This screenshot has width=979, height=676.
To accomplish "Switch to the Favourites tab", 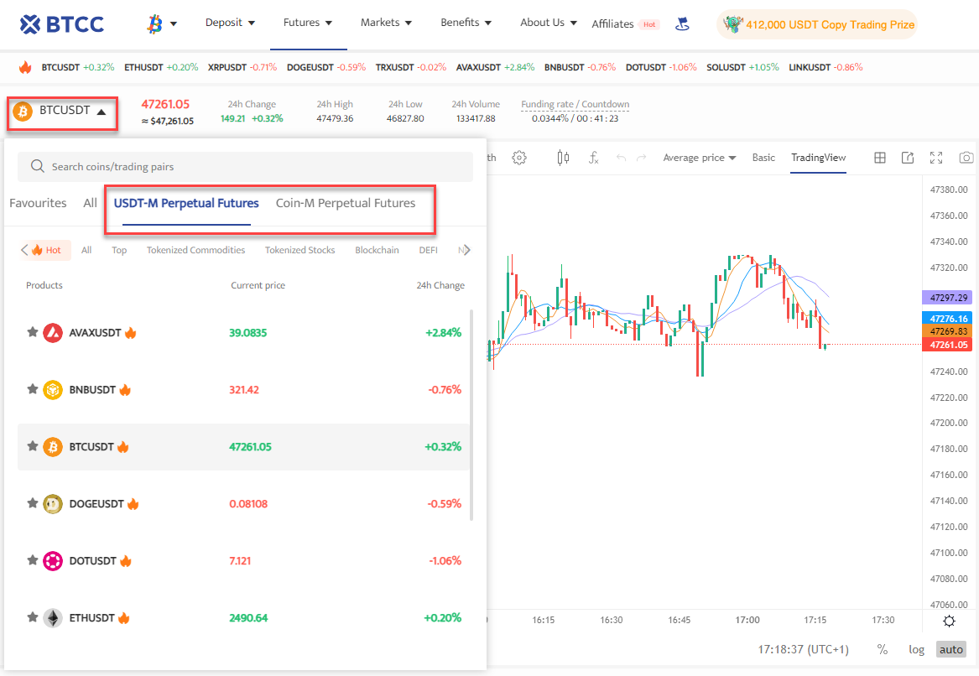I will [38, 203].
